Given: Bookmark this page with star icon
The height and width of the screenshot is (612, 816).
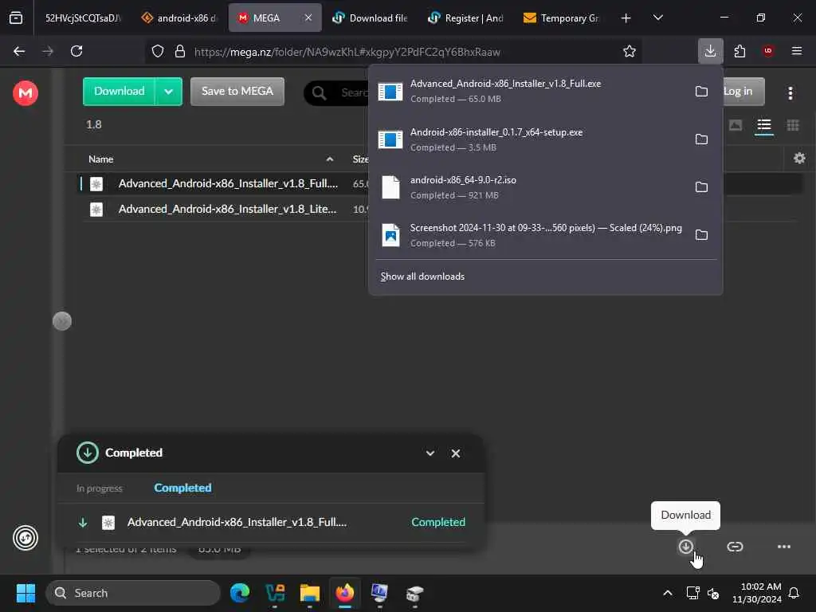Looking at the screenshot, I should [x=630, y=52].
